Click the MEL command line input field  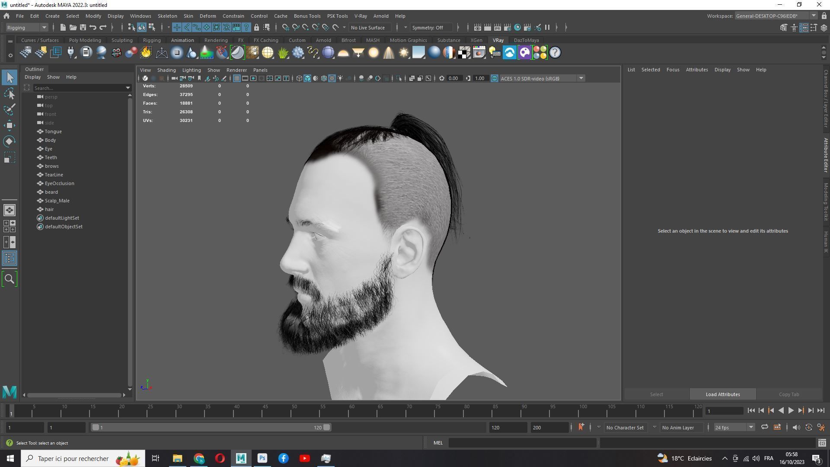tap(522, 443)
